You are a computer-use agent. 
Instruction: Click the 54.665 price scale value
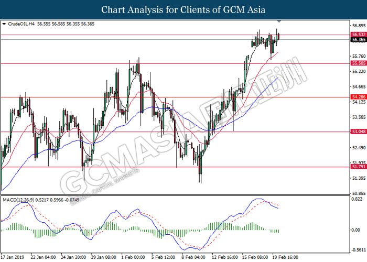(359, 87)
